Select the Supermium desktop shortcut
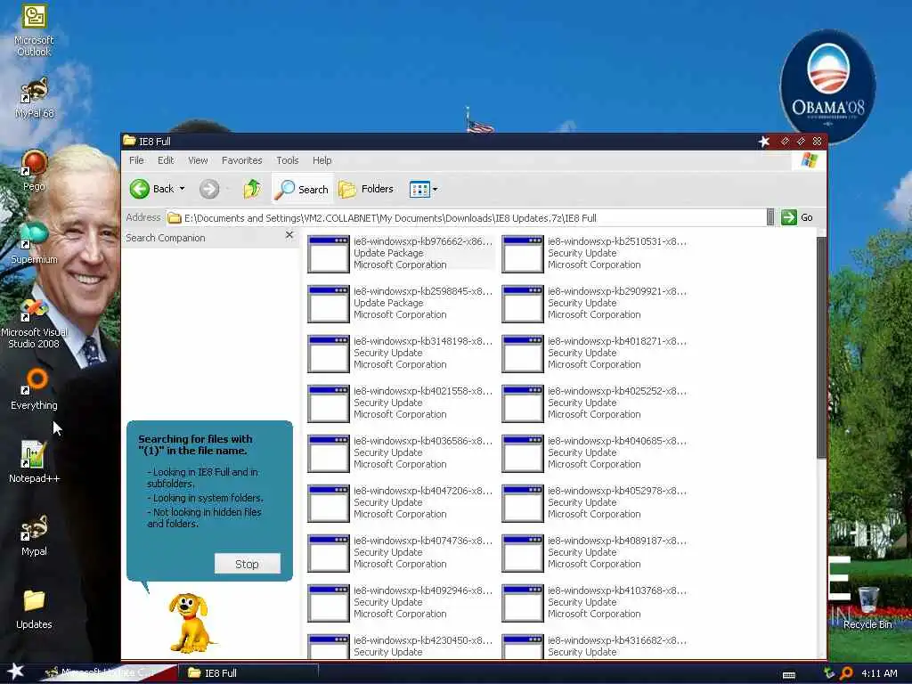912x684 pixels. [34, 243]
